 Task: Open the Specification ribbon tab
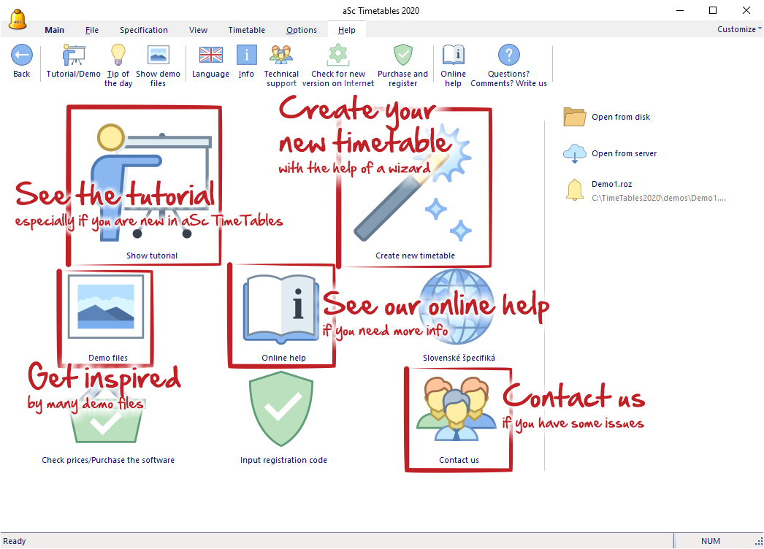point(144,30)
